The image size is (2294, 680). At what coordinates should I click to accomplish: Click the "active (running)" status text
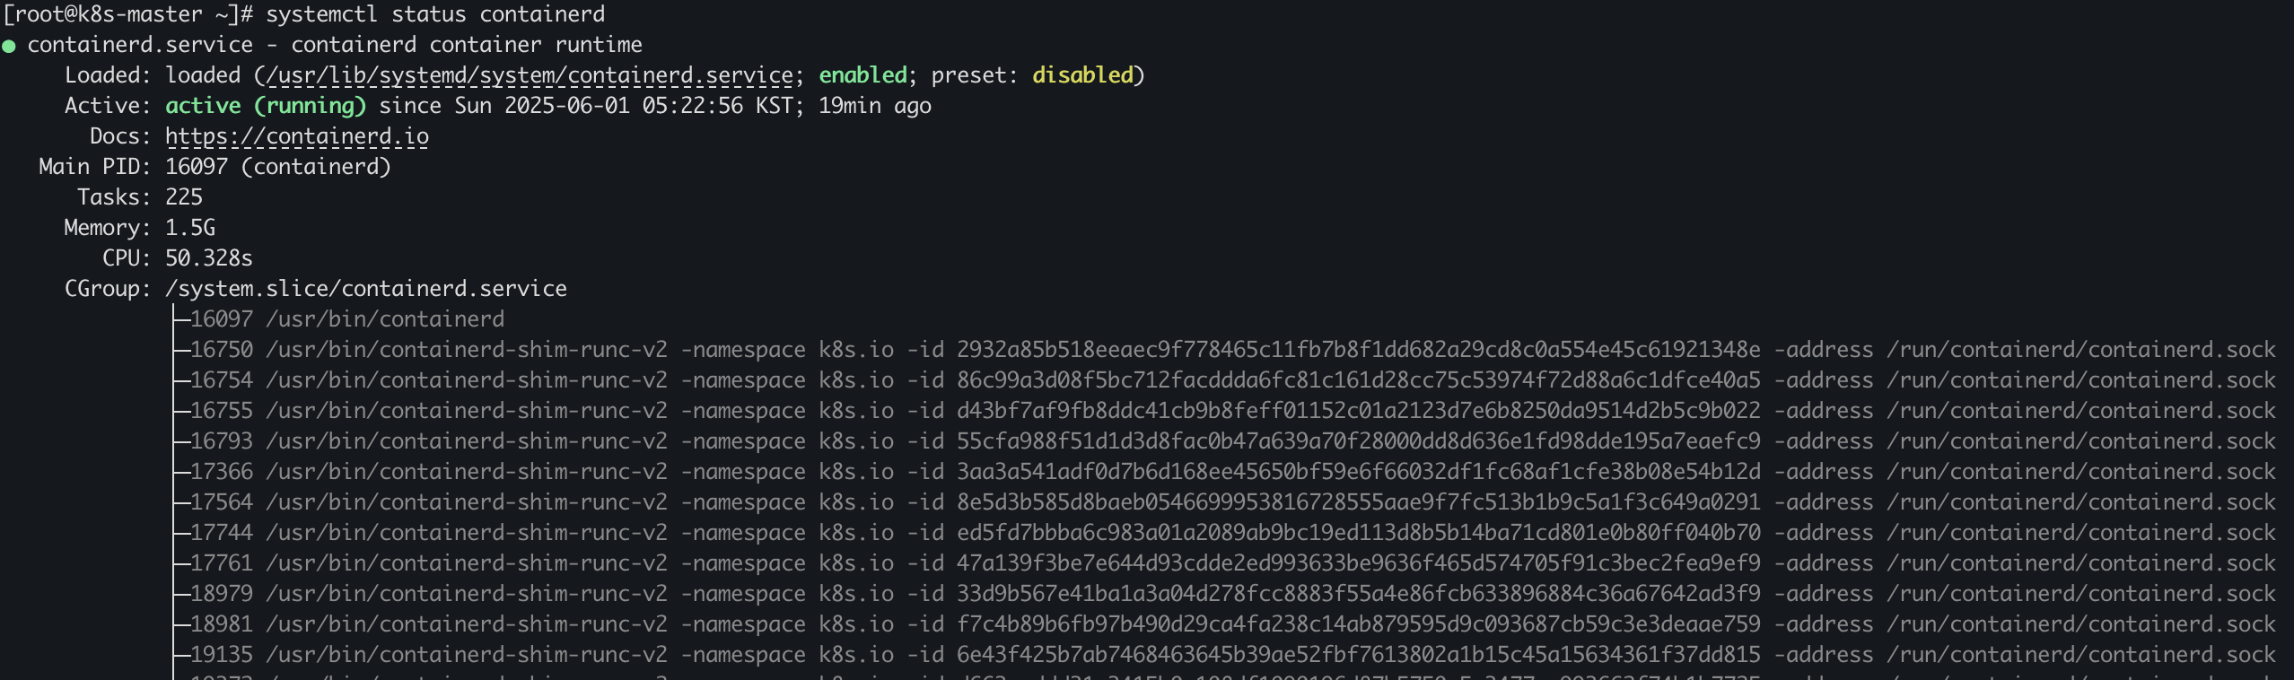(266, 106)
